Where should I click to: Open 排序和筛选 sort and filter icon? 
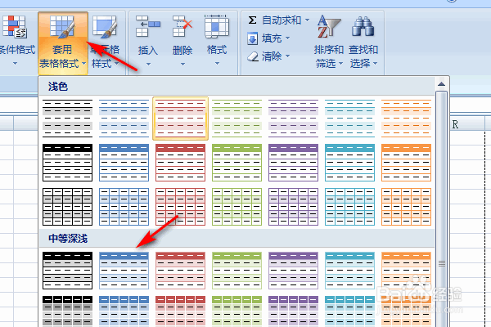(328, 27)
